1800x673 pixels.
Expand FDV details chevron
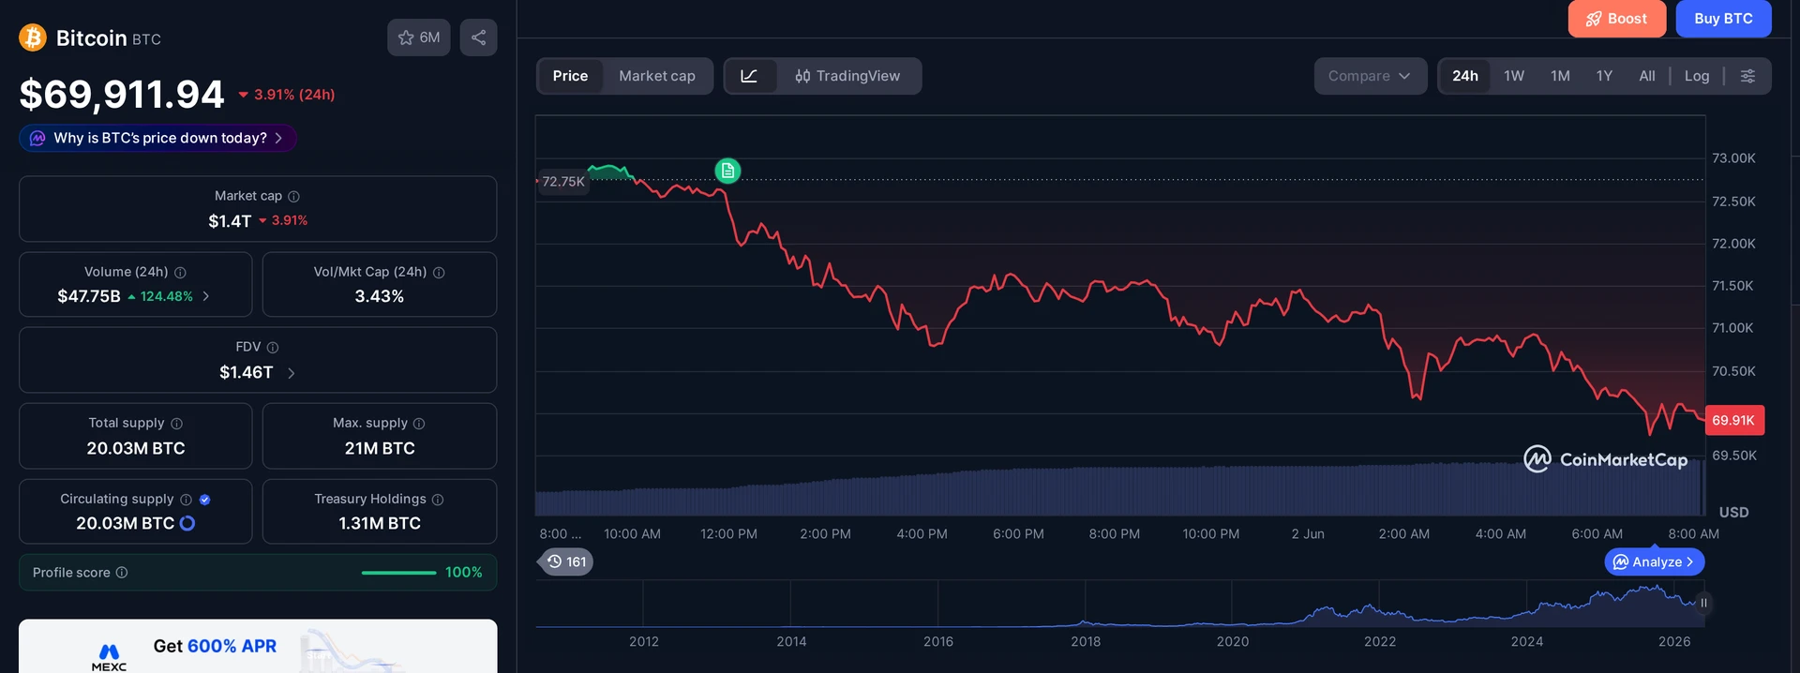tap(291, 373)
